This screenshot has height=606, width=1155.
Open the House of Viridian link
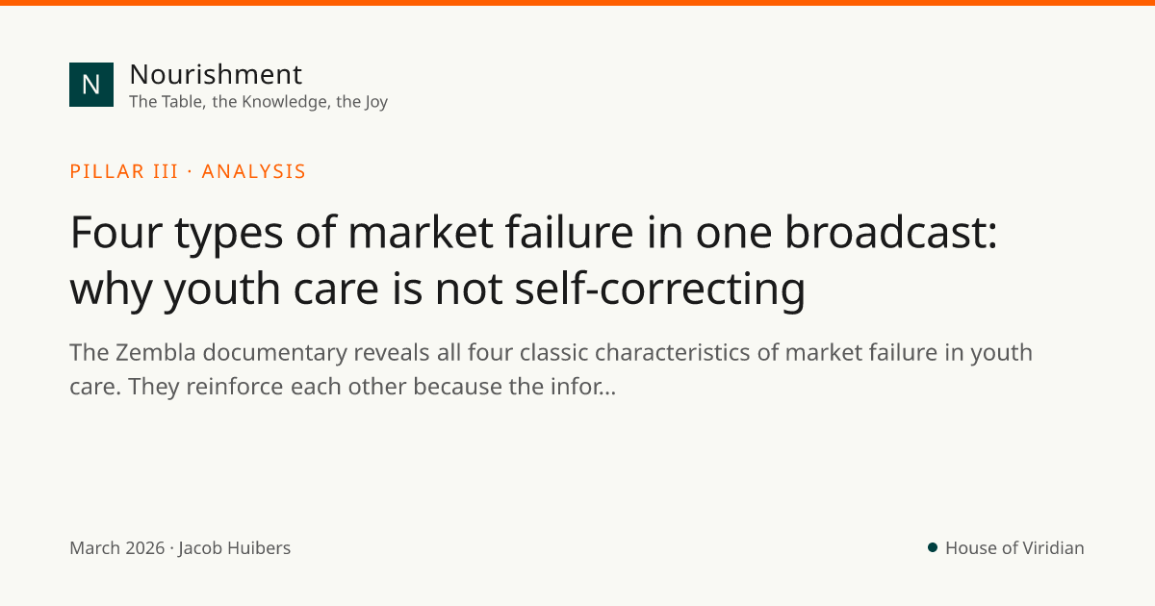(1014, 548)
